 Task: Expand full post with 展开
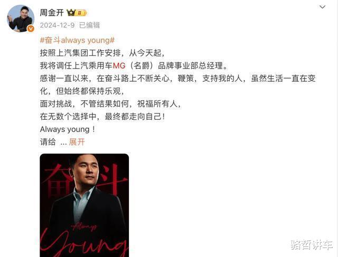click(x=77, y=142)
